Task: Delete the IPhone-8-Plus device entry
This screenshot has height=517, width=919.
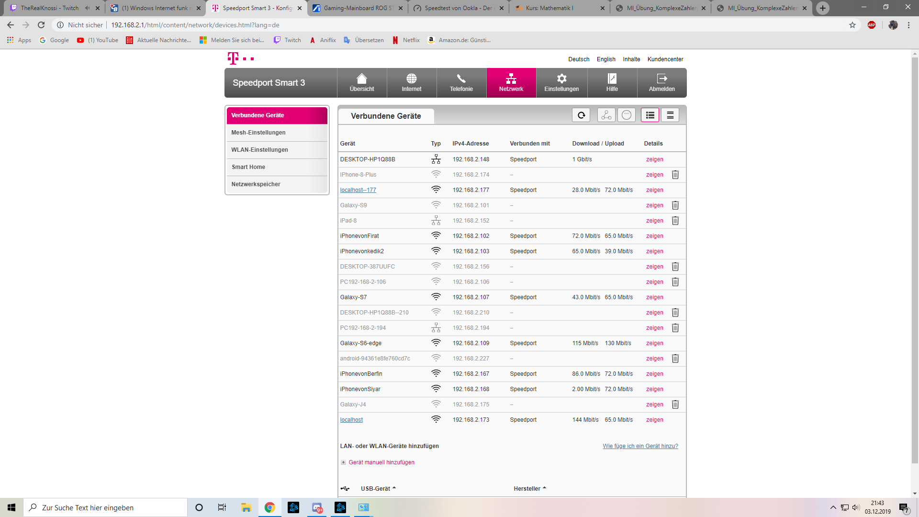Action: pyautogui.click(x=675, y=175)
